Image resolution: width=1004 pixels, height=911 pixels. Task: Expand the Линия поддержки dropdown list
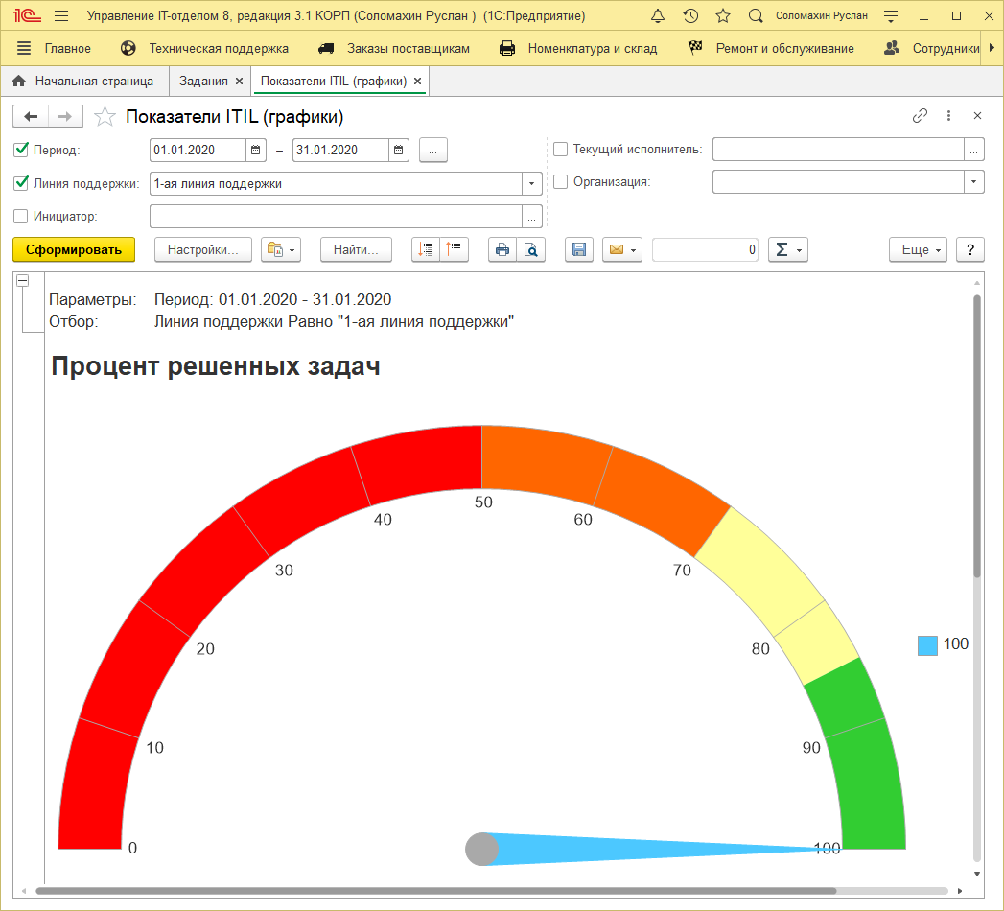[531, 183]
